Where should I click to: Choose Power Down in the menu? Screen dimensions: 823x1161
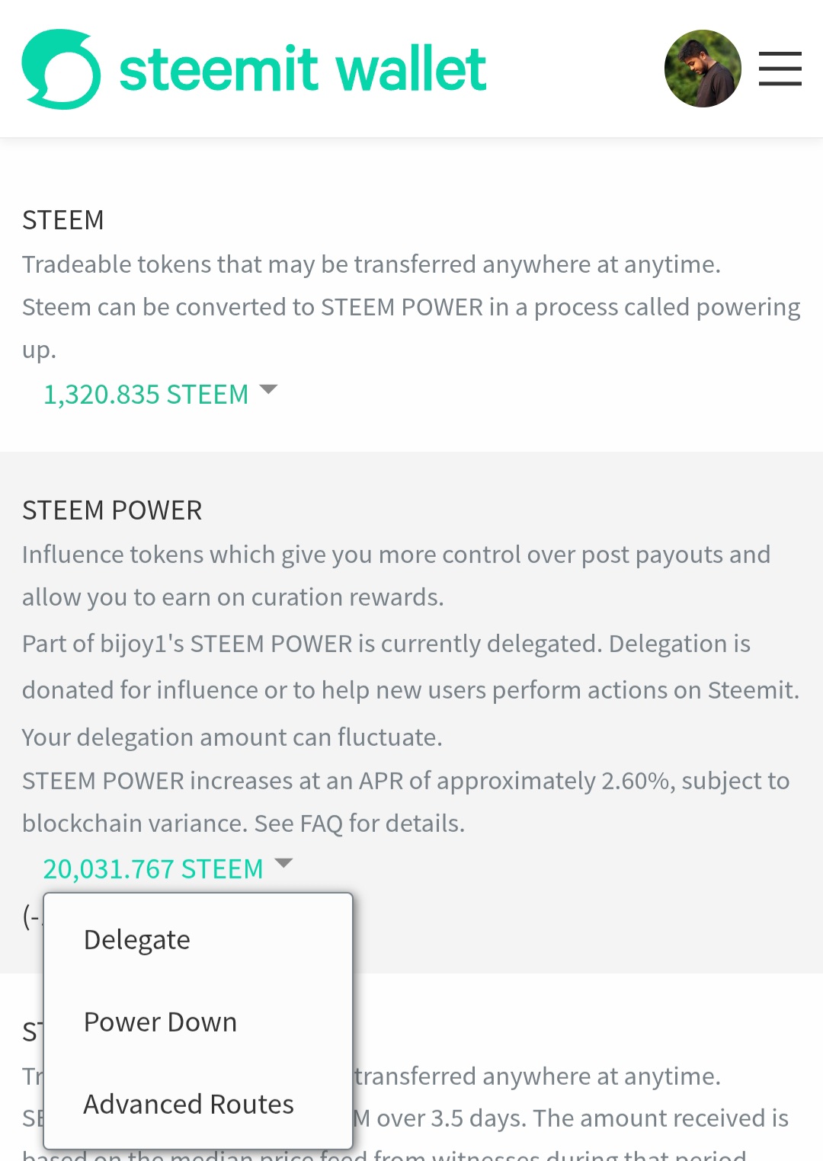coord(160,1022)
